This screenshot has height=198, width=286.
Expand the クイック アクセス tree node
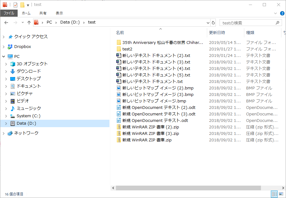3,37
